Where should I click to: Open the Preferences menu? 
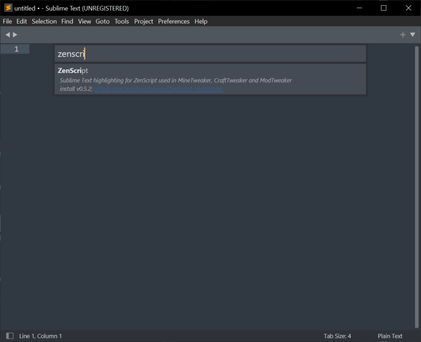(x=174, y=21)
